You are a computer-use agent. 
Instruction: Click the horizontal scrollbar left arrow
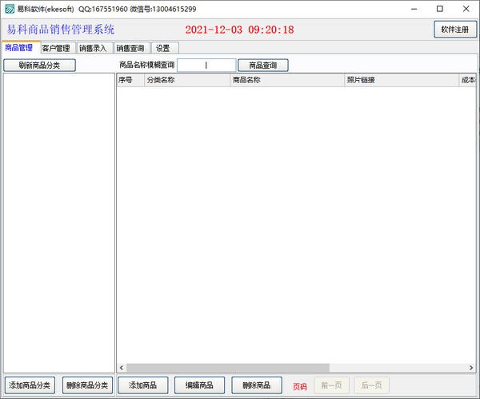[122, 368]
